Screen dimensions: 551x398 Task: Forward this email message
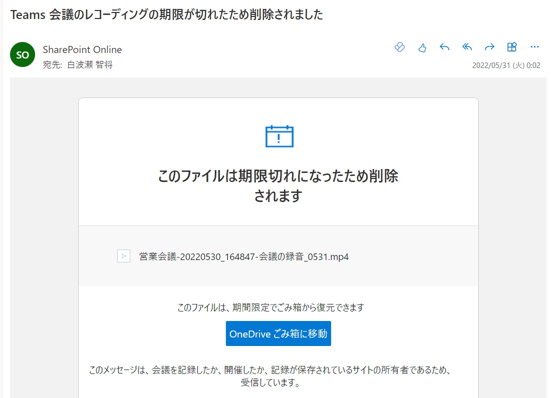point(489,47)
